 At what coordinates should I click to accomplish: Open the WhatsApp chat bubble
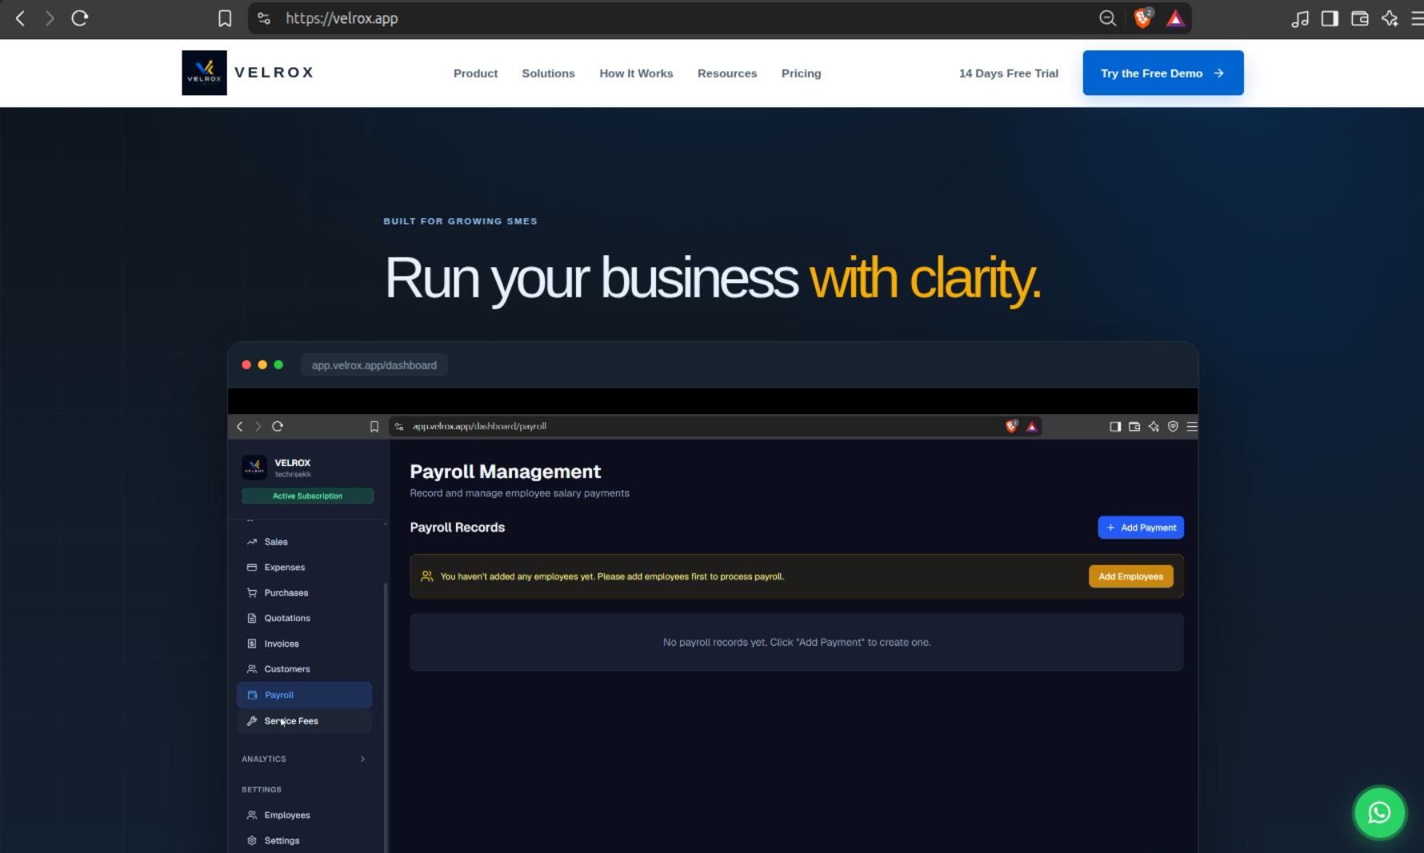tap(1379, 813)
